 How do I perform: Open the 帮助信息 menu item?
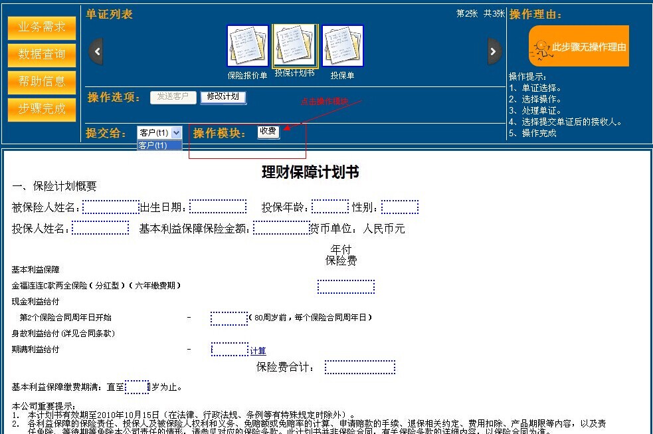tap(42, 82)
